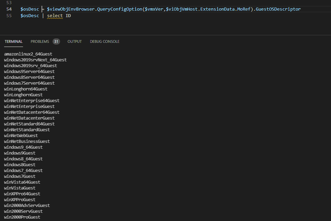Click the QueryConfigOption method in the code
The height and width of the screenshot is (221, 331).
[x=119, y=9]
